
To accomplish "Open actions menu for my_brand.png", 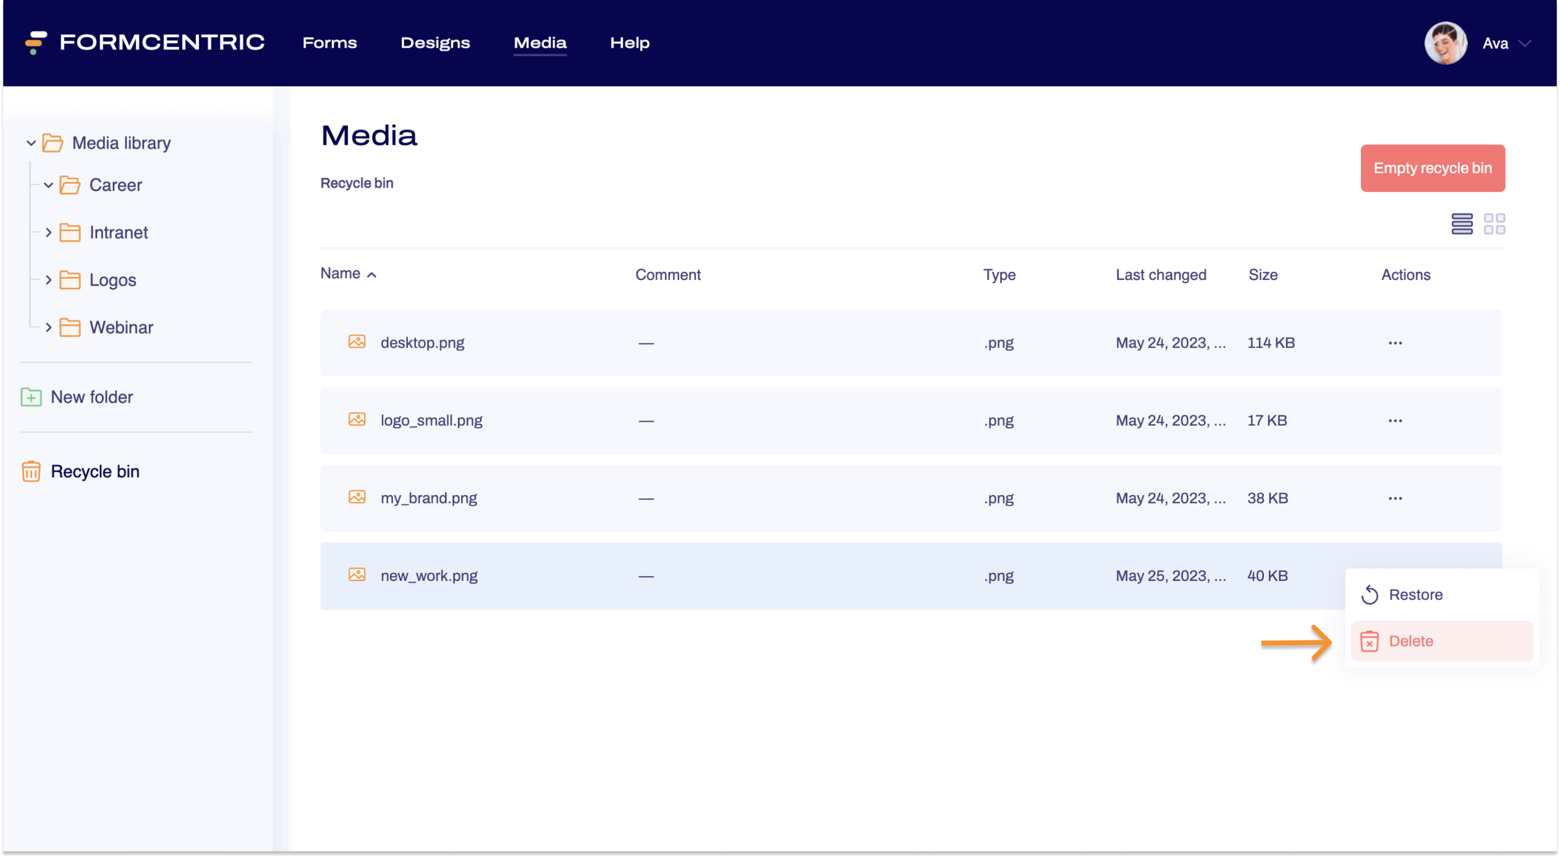I will click(1395, 498).
